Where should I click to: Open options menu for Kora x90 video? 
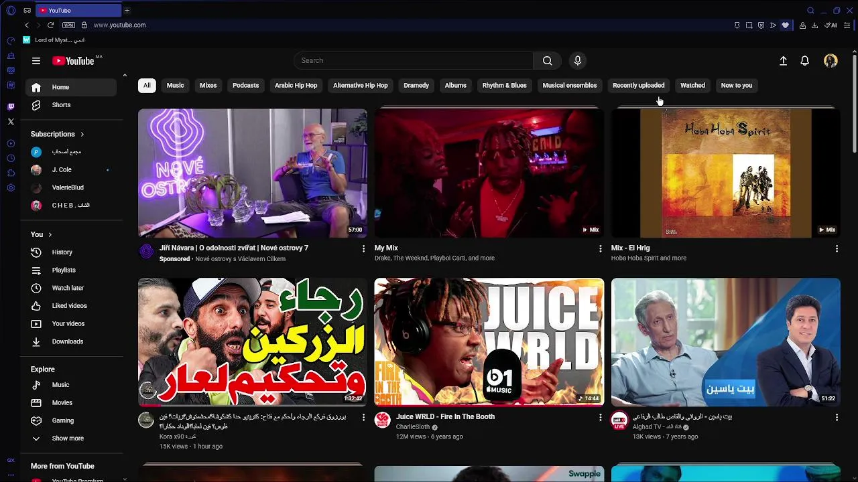(x=364, y=417)
